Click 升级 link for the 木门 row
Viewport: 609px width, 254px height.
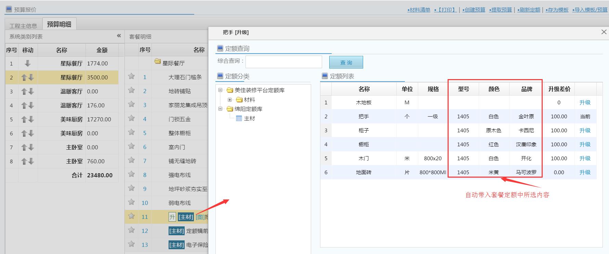(x=585, y=158)
